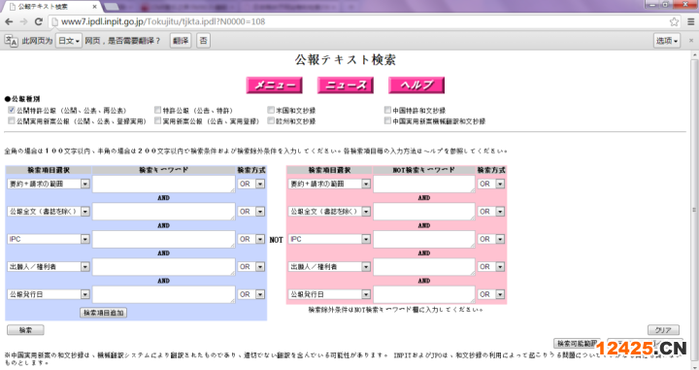This screenshot has width=699, height=370.
Task: Click the クリア clear button
Action: click(x=663, y=330)
